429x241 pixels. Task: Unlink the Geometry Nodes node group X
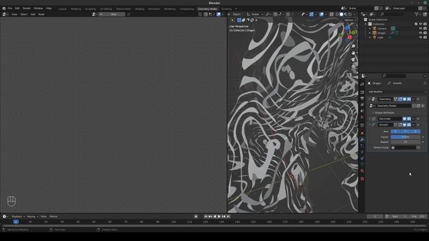(x=423, y=106)
